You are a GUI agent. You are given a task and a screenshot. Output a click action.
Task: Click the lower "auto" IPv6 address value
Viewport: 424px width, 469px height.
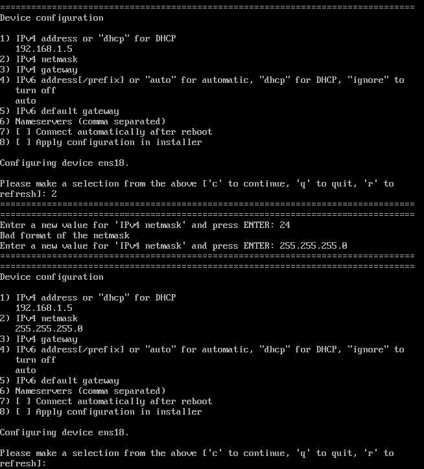click(26, 370)
